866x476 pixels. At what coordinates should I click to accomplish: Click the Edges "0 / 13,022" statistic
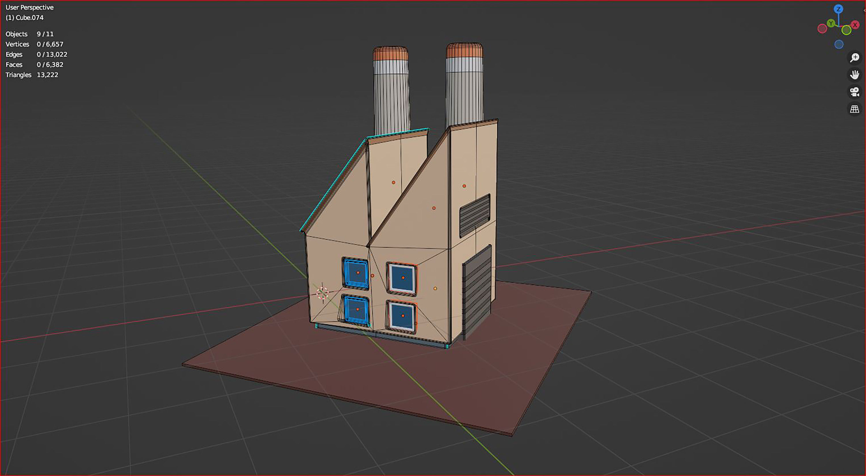(52, 54)
